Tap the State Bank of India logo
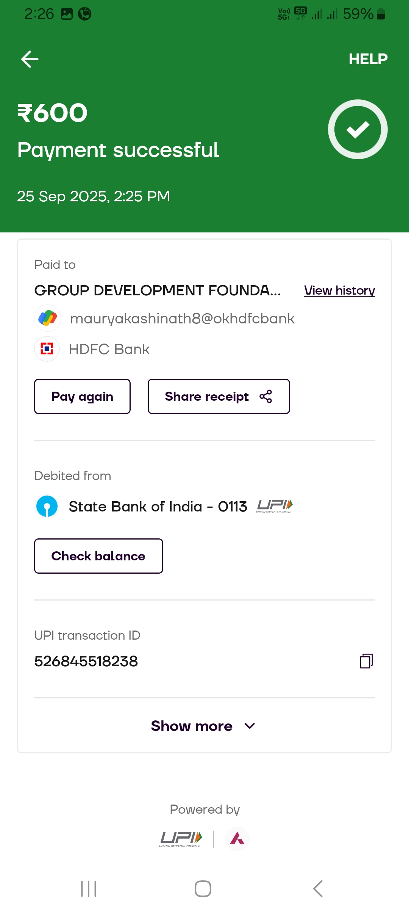The height and width of the screenshot is (913, 409). (47, 507)
